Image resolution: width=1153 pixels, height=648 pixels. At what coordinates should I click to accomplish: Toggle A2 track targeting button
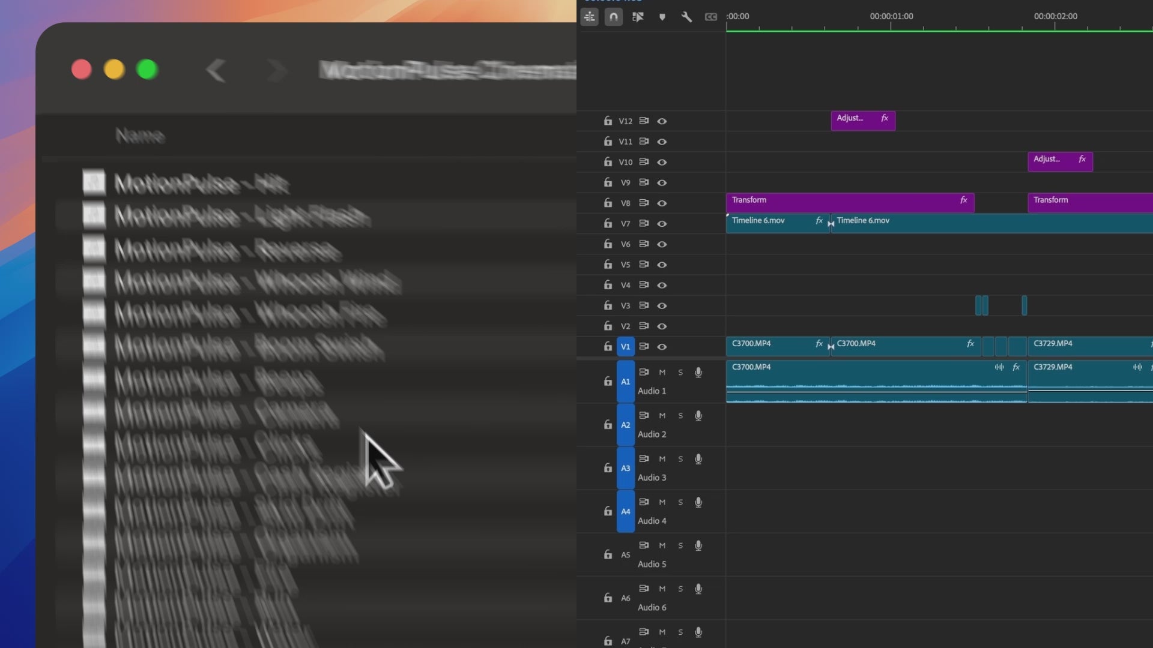point(625,425)
